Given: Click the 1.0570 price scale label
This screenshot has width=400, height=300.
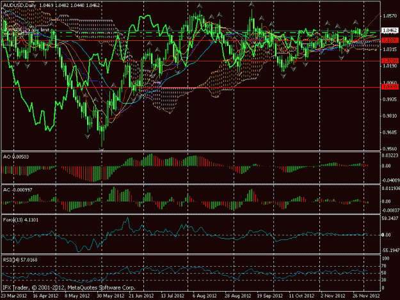Looking at the screenshot, I should [x=390, y=16].
